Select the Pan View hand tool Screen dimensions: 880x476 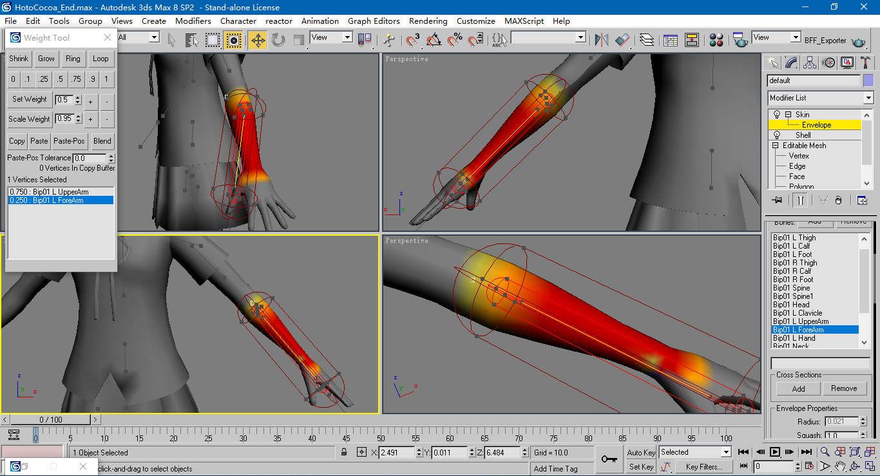[840, 466]
